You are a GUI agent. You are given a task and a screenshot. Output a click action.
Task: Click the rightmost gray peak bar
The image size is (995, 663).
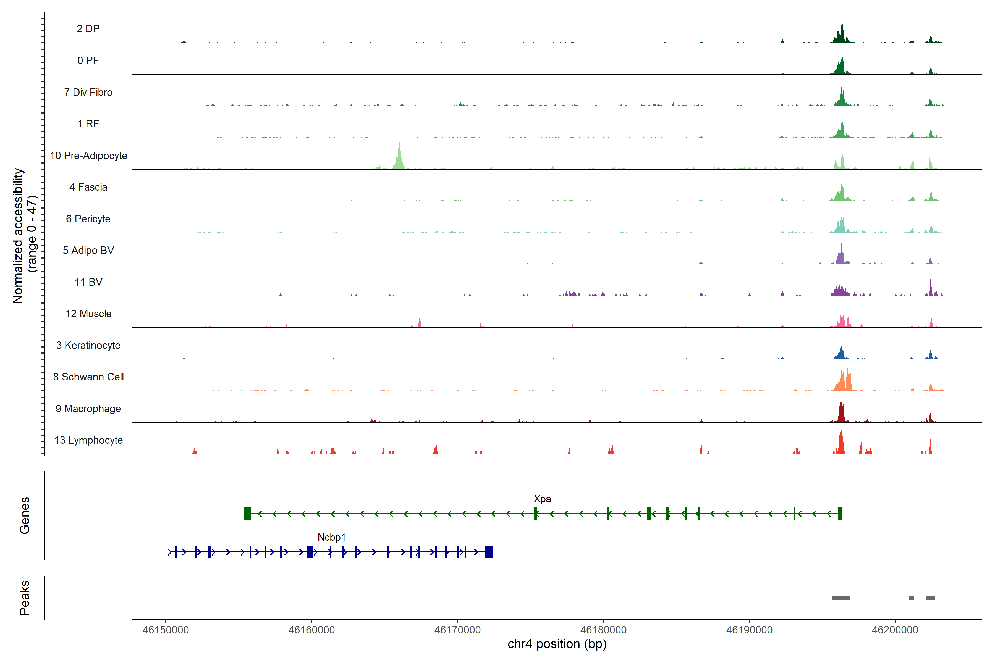[930, 598]
